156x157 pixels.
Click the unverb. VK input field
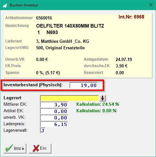point(54,118)
